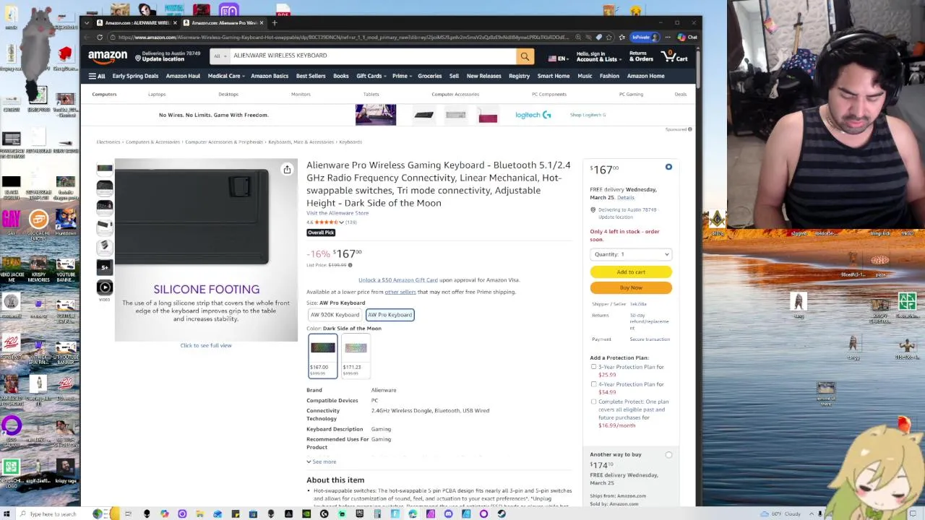The height and width of the screenshot is (520, 925).
Task: Click the delivery location pin in buy box
Action: 593,210
